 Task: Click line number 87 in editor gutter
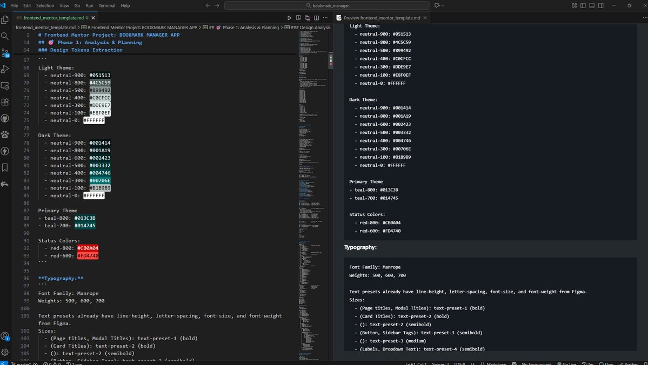pos(26,211)
